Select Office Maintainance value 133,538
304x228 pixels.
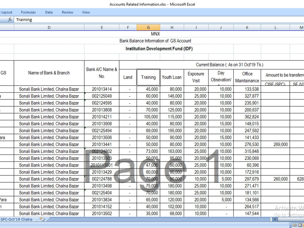(x=247, y=89)
